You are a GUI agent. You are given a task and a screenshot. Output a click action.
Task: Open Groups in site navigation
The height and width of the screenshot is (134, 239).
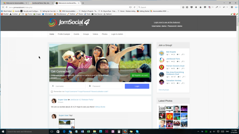(86, 34)
